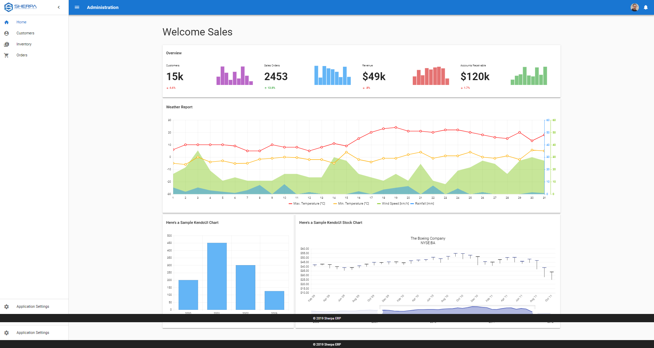This screenshot has width=654, height=348.
Task: Select the Home house icon
Action: coord(6,22)
